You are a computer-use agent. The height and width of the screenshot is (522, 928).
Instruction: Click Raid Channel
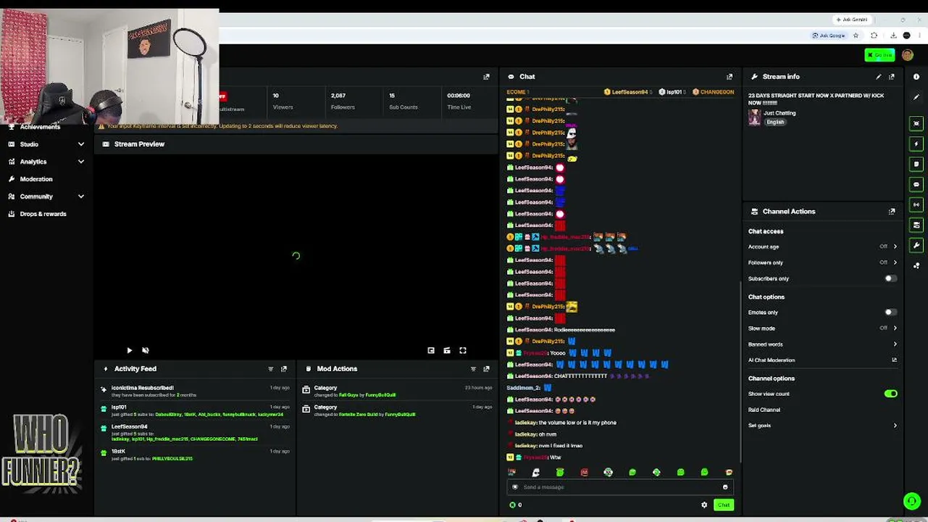764,410
